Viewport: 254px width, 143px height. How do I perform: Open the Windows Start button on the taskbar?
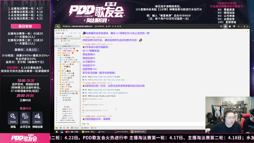tap(57, 132)
